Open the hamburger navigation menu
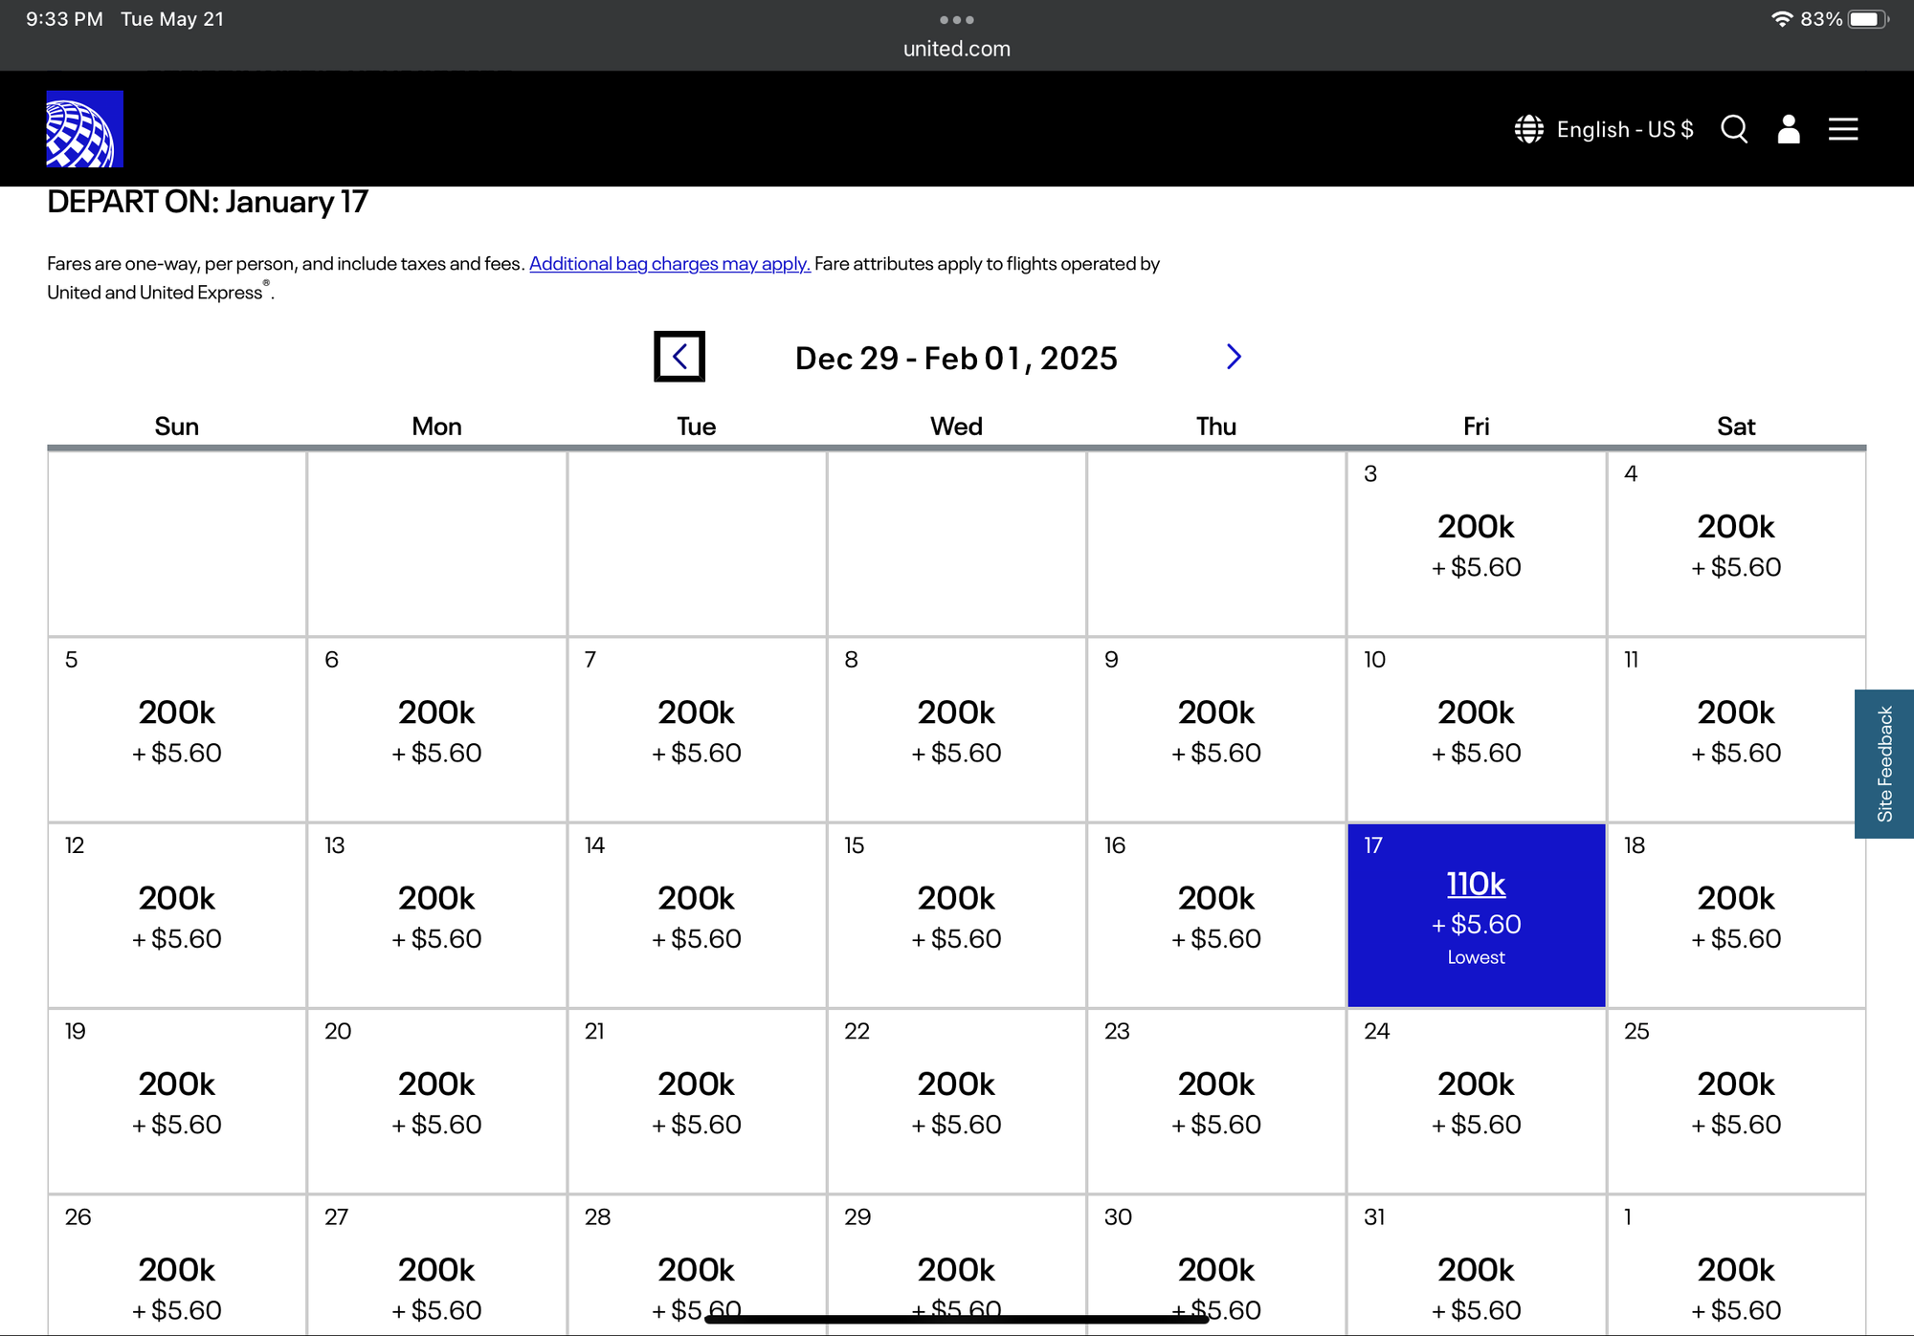 click(1843, 129)
